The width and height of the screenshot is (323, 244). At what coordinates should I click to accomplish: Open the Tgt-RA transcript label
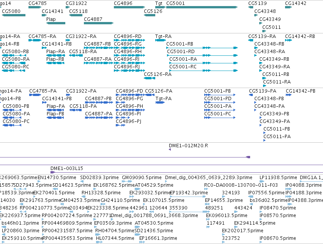[163, 36]
